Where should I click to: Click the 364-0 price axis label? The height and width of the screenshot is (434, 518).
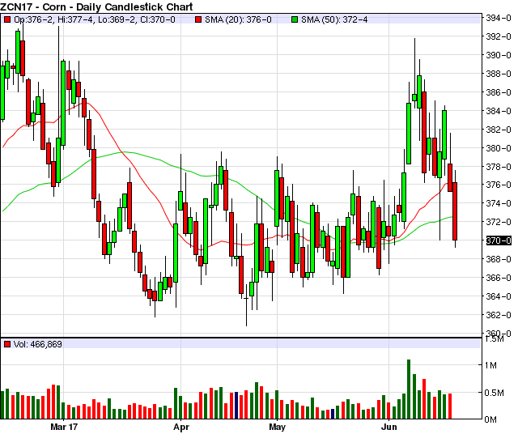click(499, 296)
